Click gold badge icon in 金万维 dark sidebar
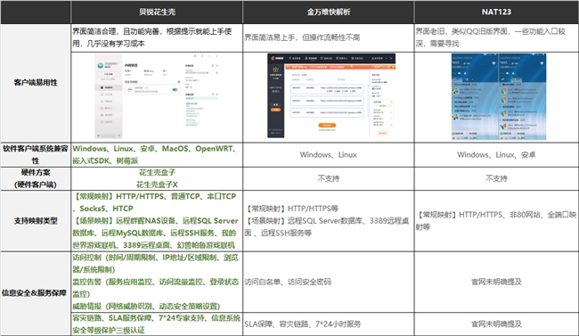This screenshot has width=579, height=336. click(275, 70)
